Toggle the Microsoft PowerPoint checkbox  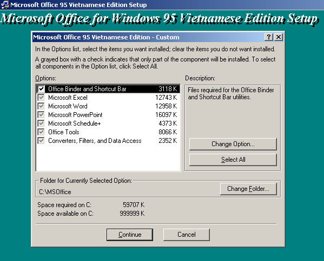pos(41,115)
